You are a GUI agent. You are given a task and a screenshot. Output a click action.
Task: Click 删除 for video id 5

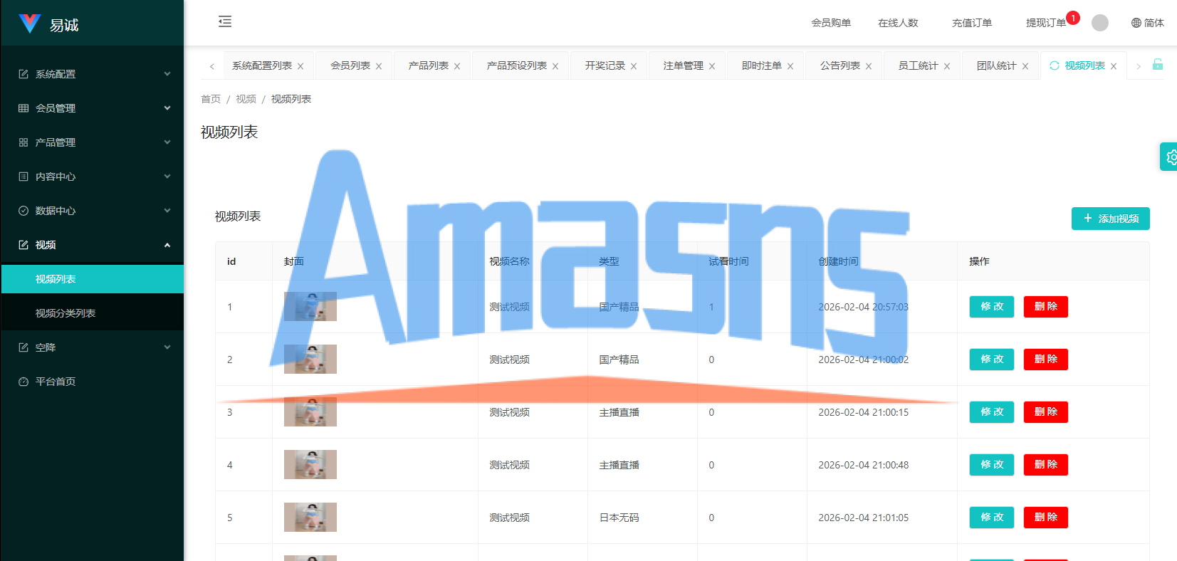pos(1046,518)
